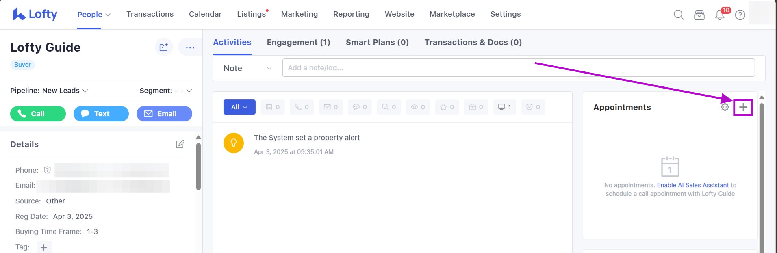Open notifications bell with 10 badge
This screenshot has width=777, height=253.
click(720, 15)
